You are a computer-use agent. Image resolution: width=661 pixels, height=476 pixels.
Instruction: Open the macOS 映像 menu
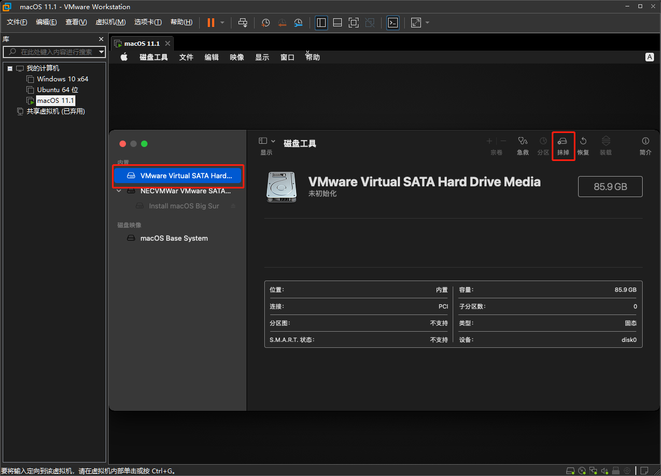237,57
